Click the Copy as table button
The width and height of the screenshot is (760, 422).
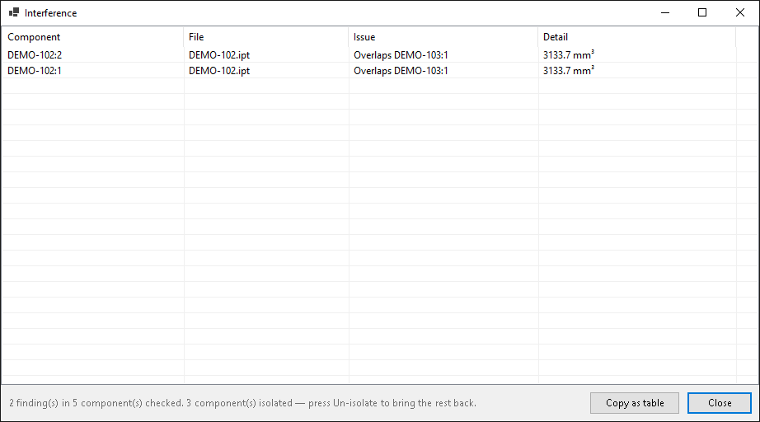pos(634,403)
